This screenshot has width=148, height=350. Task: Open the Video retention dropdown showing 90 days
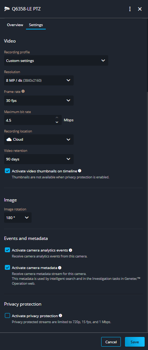(39, 159)
